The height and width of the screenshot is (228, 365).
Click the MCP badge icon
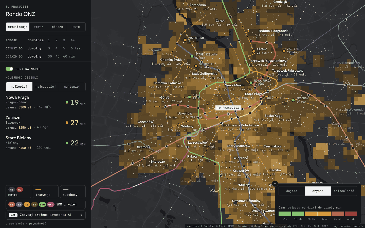pyautogui.click(x=13, y=215)
